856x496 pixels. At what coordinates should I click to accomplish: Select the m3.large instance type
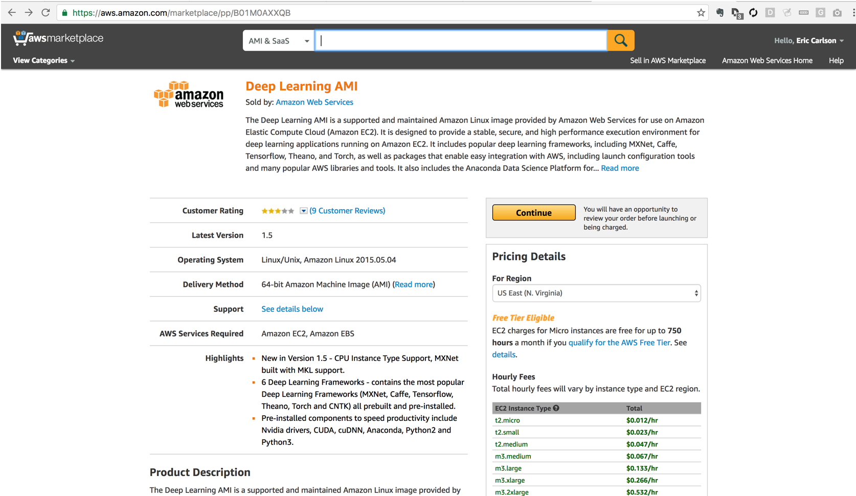tap(508, 468)
